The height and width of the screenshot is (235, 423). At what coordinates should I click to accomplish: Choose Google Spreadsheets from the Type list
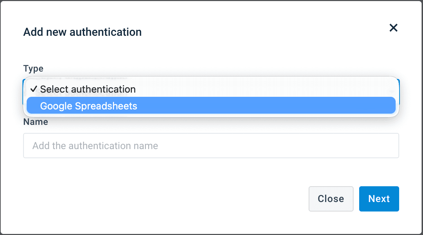coord(88,106)
